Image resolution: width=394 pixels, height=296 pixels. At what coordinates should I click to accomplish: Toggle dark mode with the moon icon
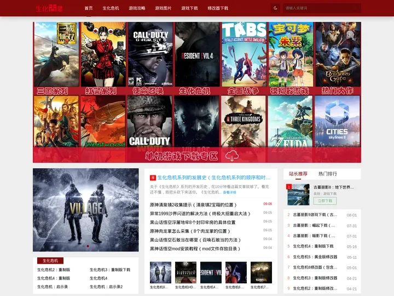[275, 8]
